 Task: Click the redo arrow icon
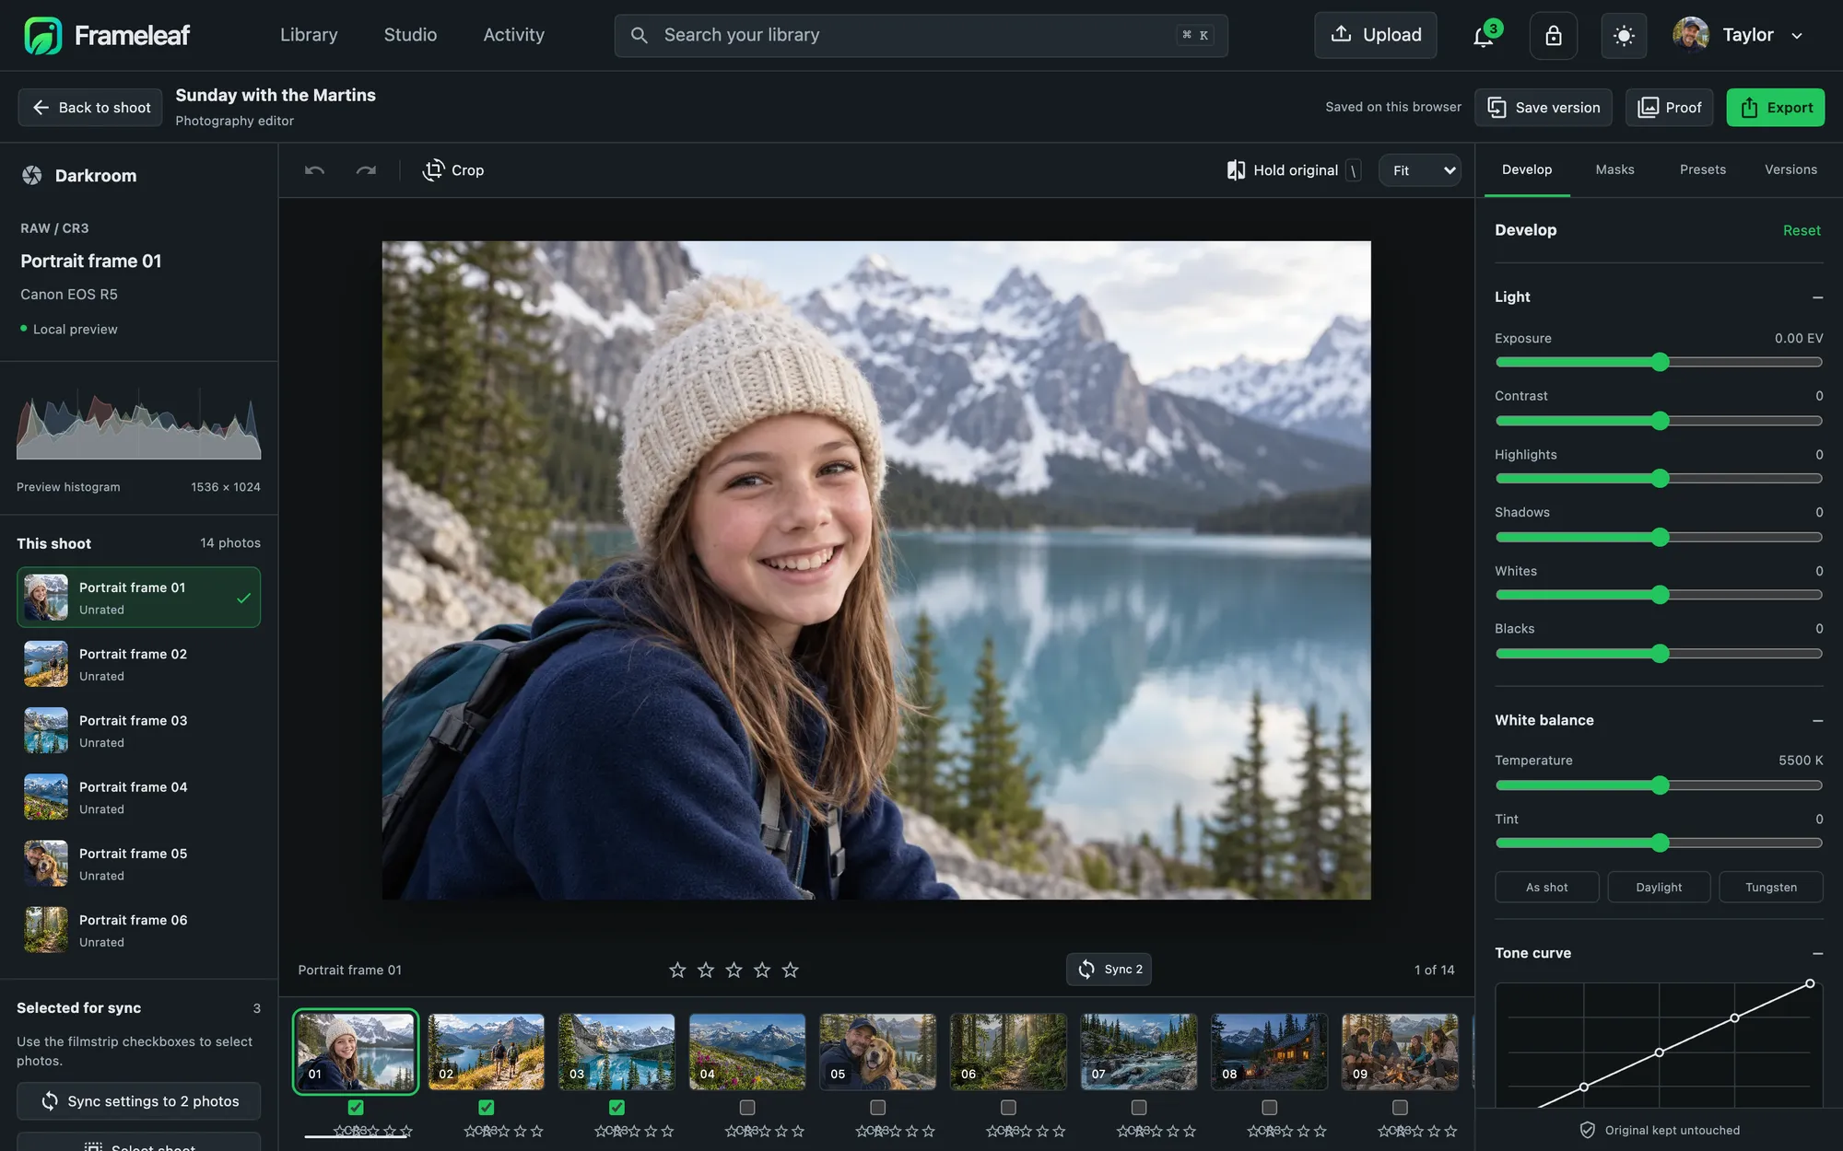[x=366, y=170]
